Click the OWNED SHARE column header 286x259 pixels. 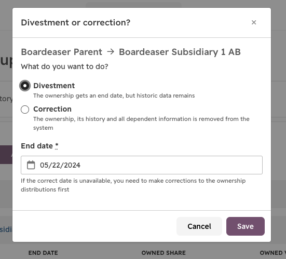coord(164,253)
